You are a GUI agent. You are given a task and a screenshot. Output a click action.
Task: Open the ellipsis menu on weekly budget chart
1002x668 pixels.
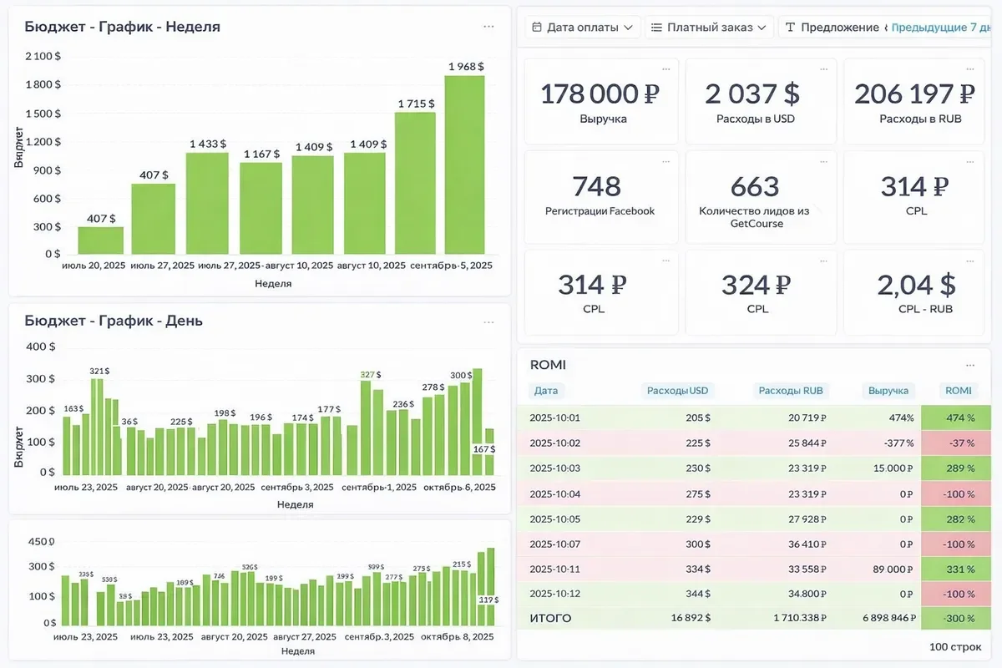tap(488, 27)
